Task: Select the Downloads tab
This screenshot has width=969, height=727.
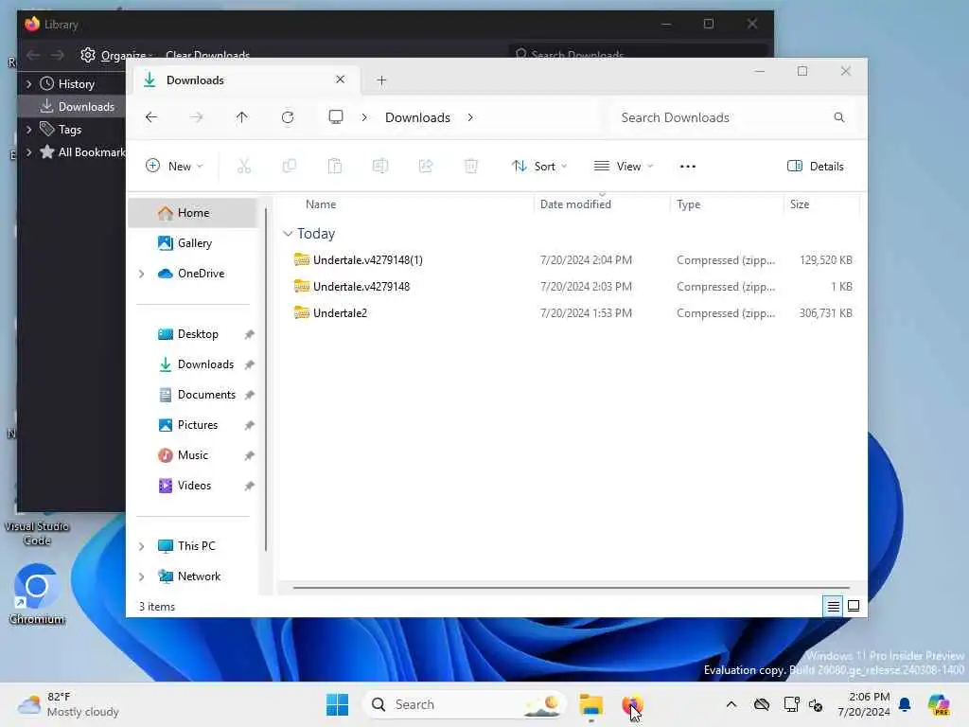Action: [245, 80]
